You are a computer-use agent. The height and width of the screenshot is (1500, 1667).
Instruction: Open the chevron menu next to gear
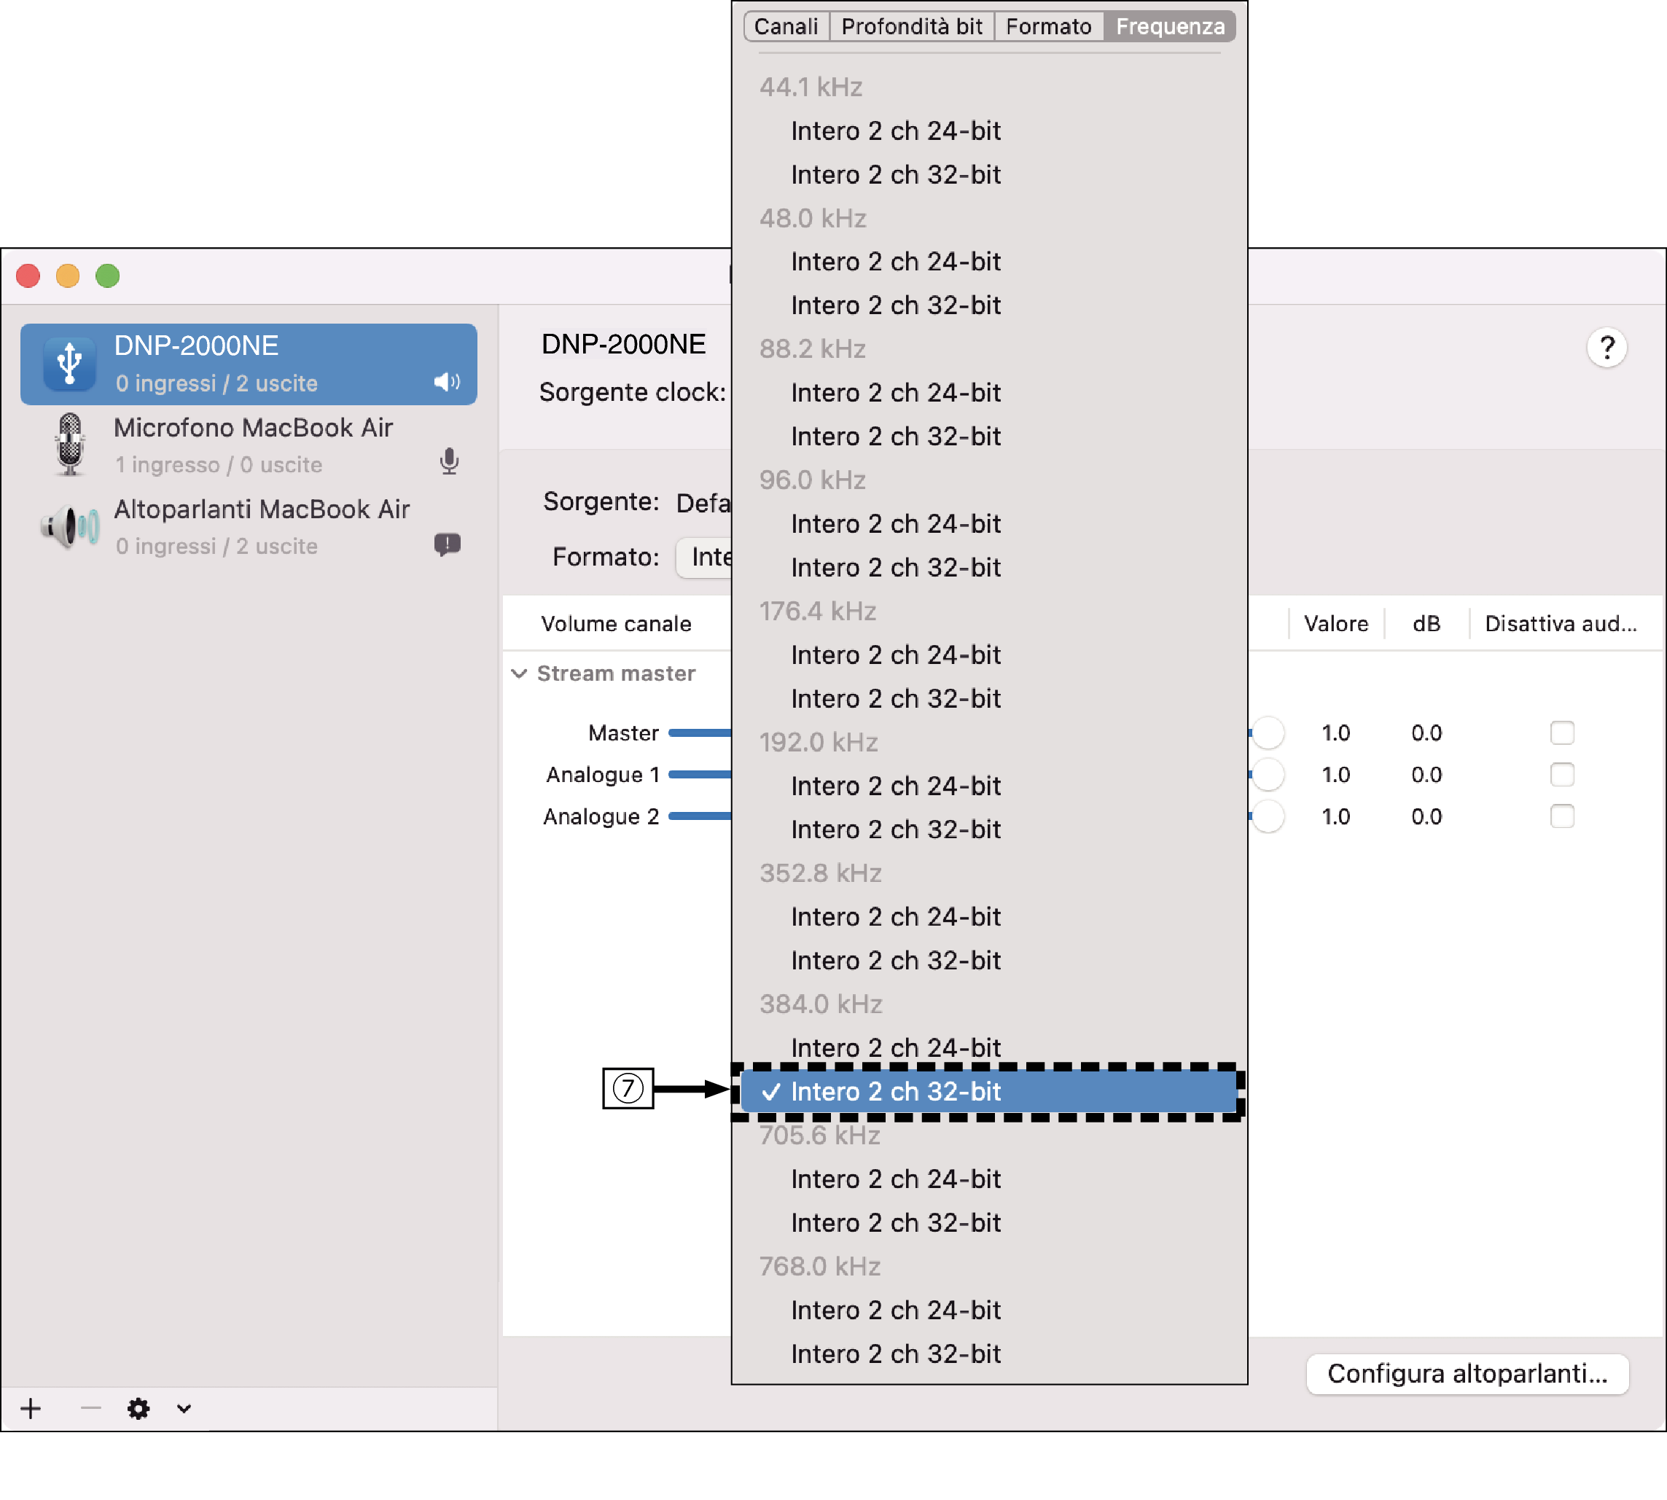(184, 1408)
